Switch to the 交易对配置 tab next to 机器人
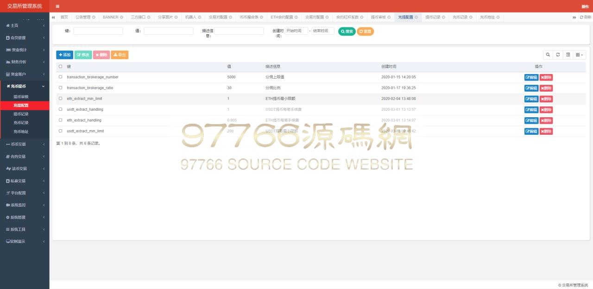This screenshot has height=289, width=593. pos(220,17)
